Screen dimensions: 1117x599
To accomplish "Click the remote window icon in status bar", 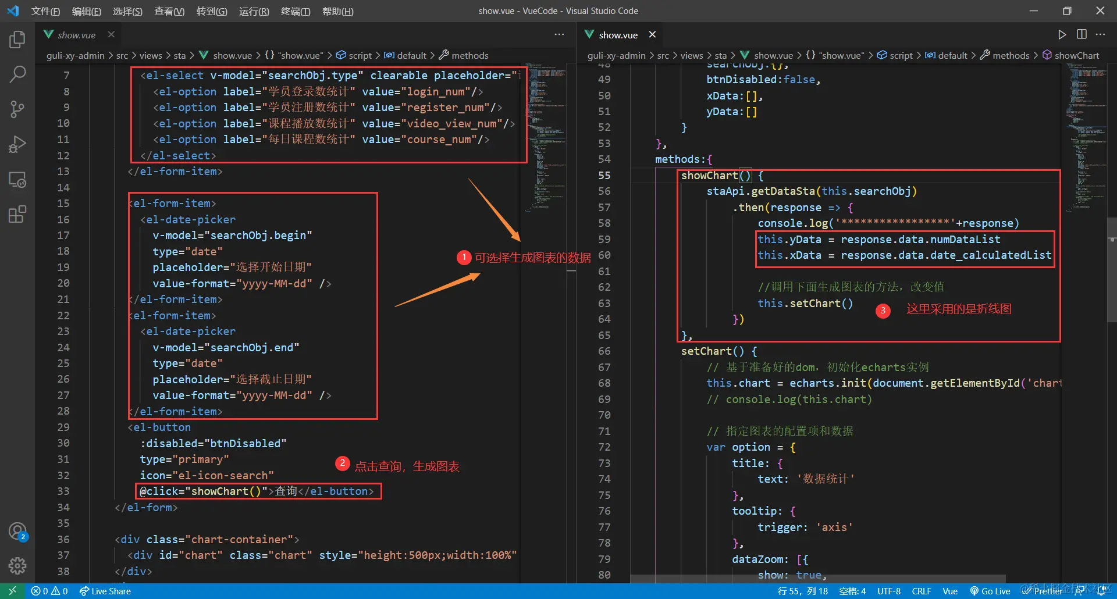I will [x=12, y=591].
